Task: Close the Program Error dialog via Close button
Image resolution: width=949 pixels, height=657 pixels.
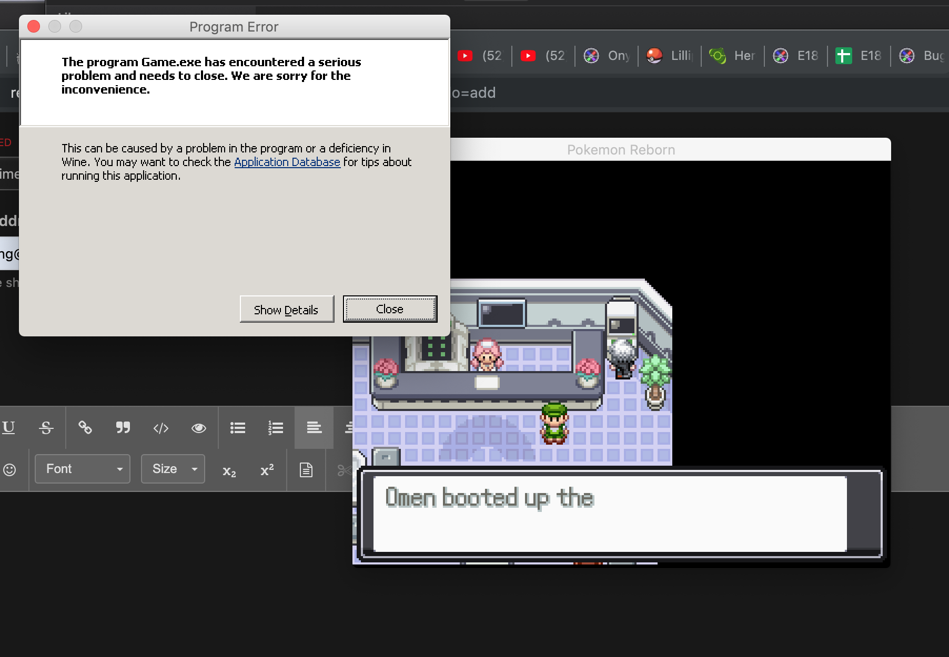Action: [x=390, y=309]
